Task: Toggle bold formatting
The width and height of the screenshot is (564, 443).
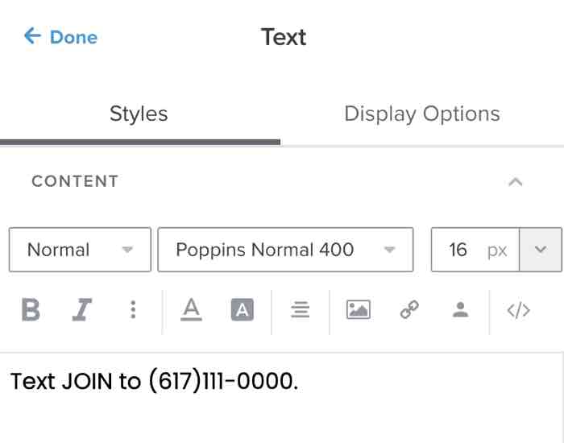Action: pyautogui.click(x=31, y=310)
